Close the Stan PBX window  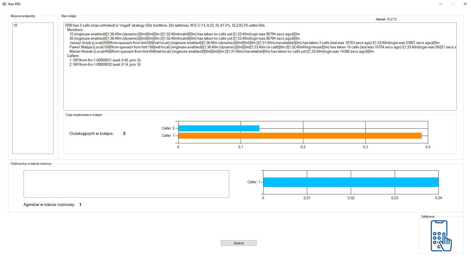click(x=465, y=4)
